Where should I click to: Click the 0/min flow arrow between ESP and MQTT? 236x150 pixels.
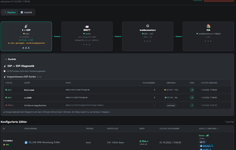(57, 37)
